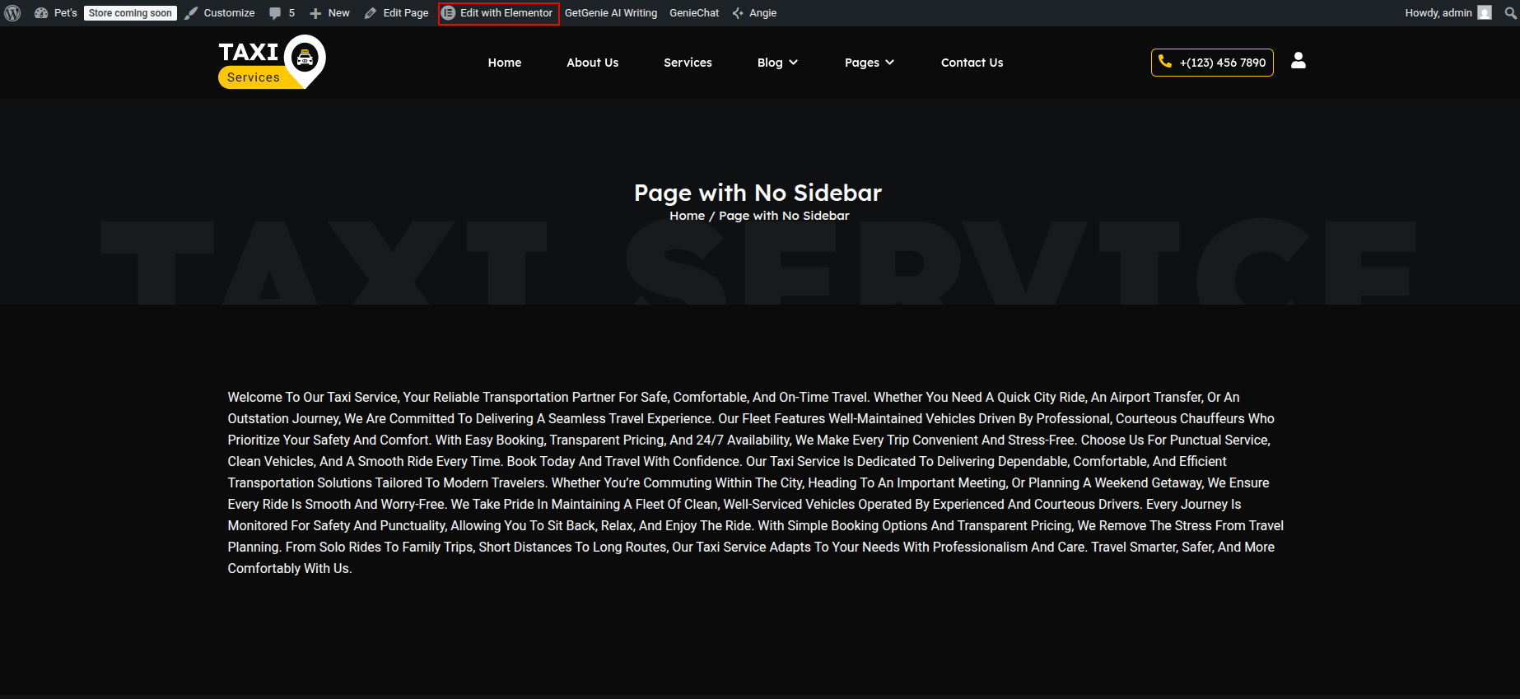
Task: Open Edit with Elementor
Action: [x=498, y=13]
